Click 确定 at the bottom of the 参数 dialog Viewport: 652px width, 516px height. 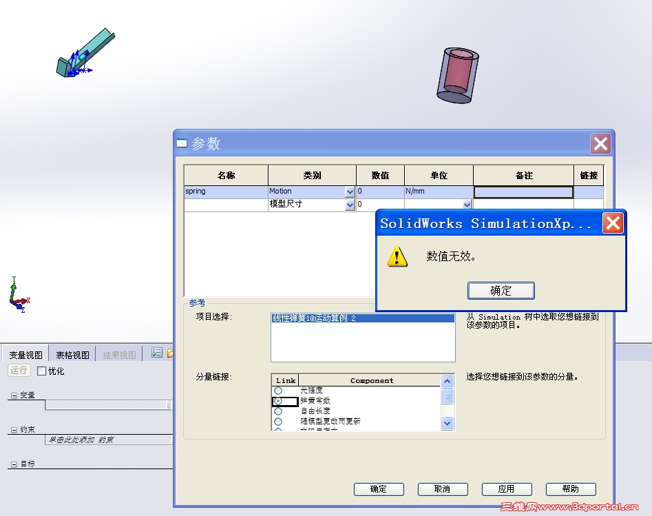point(379,489)
